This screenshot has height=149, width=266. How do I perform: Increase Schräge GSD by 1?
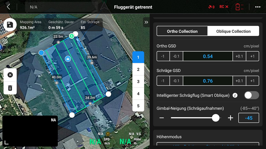click(x=252, y=81)
